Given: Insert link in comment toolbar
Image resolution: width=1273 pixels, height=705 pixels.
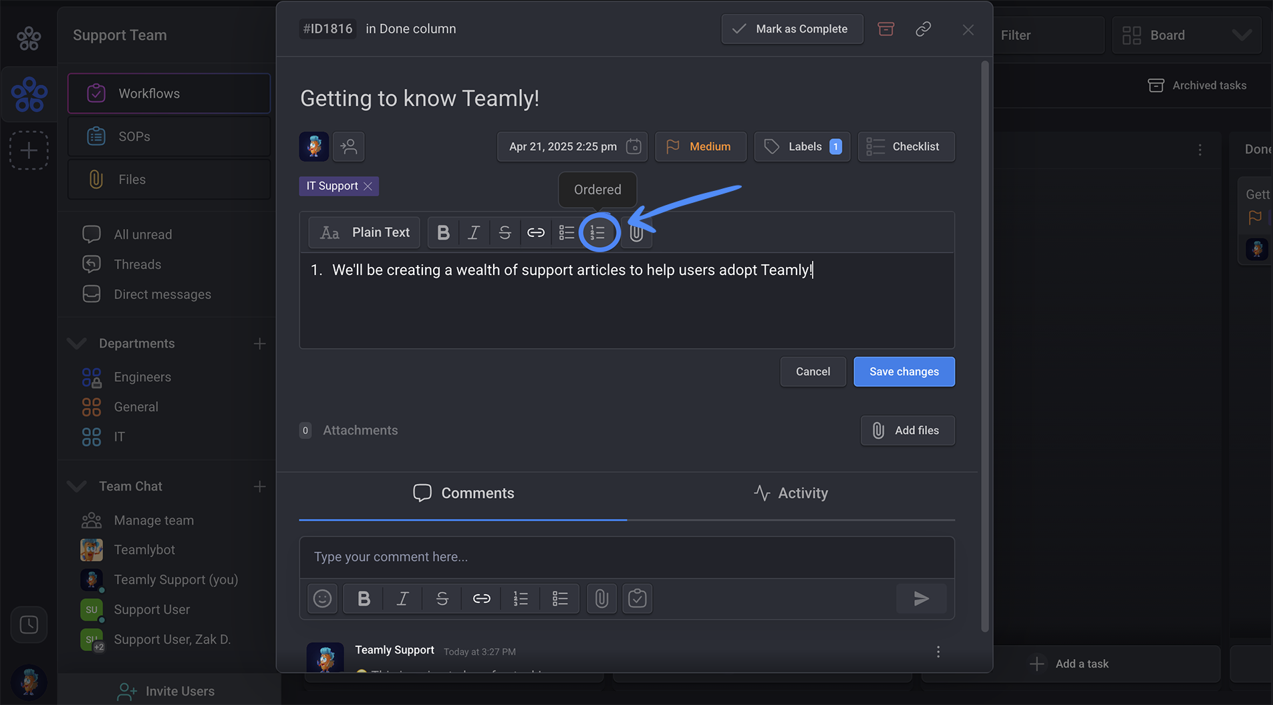Looking at the screenshot, I should pyautogui.click(x=481, y=598).
